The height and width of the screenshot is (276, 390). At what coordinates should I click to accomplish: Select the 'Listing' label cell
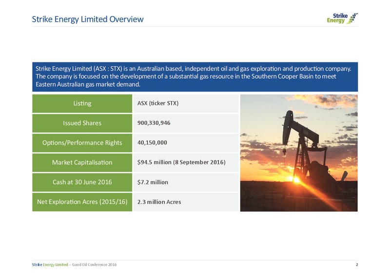click(82, 103)
